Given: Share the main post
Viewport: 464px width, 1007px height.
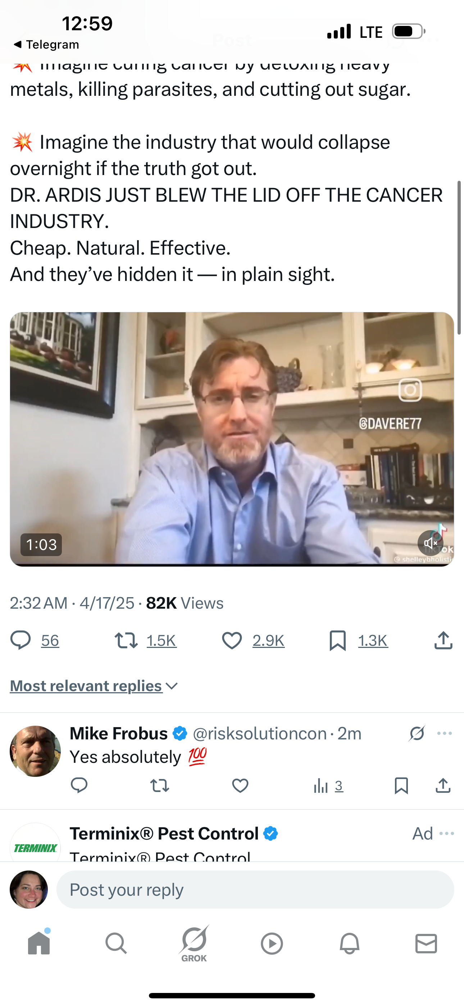Looking at the screenshot, I should tap(443, 640).
